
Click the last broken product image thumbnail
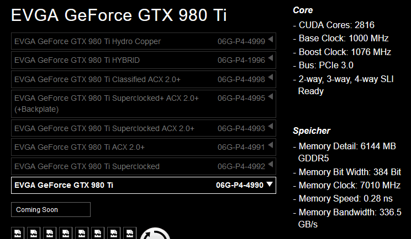[x=130, y=233]
